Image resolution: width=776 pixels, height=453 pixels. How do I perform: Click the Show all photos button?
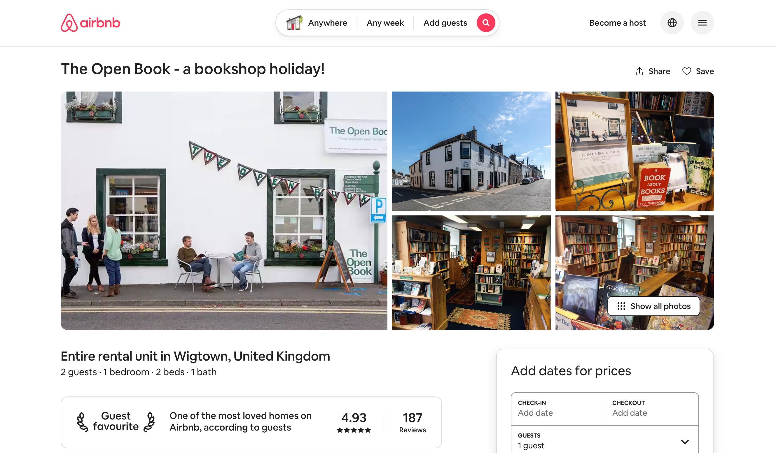pos(653,306)
